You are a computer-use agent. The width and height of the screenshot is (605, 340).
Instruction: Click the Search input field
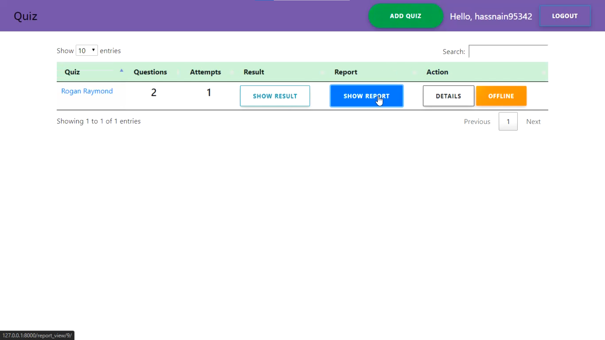[508, 51]
